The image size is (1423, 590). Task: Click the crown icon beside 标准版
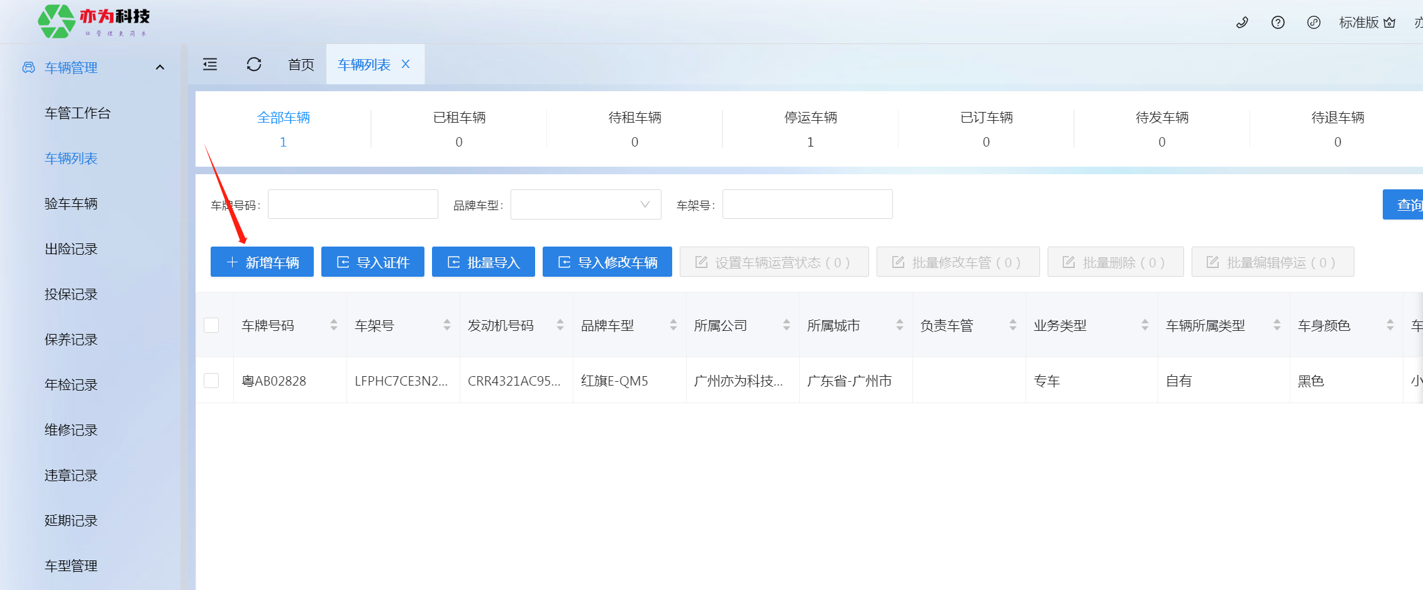pyautogui.click(x=1390, y=23)
